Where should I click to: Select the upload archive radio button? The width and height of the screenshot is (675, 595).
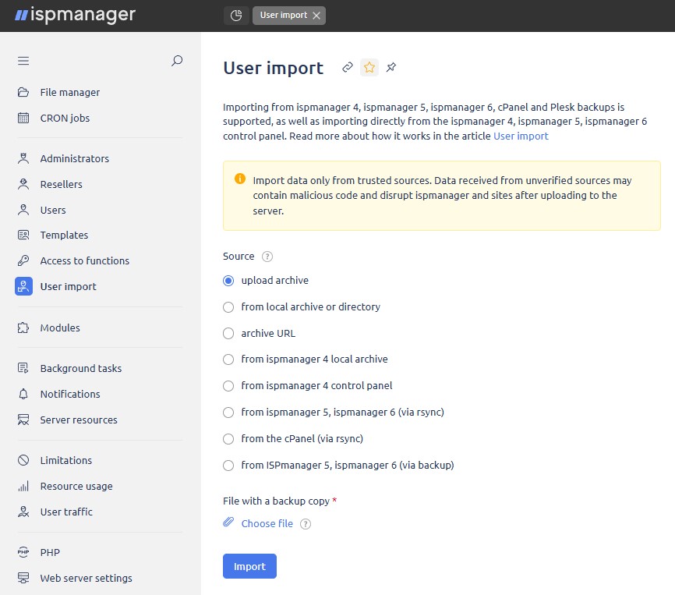[x=228, y=281]
